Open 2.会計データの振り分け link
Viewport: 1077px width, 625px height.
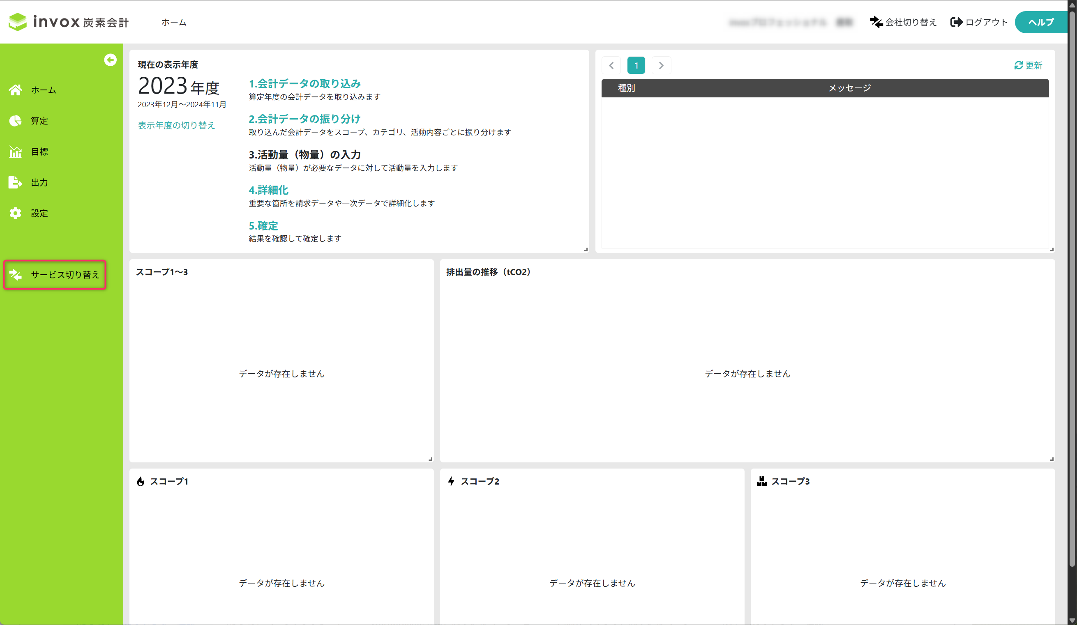click(x=305, y=119)
